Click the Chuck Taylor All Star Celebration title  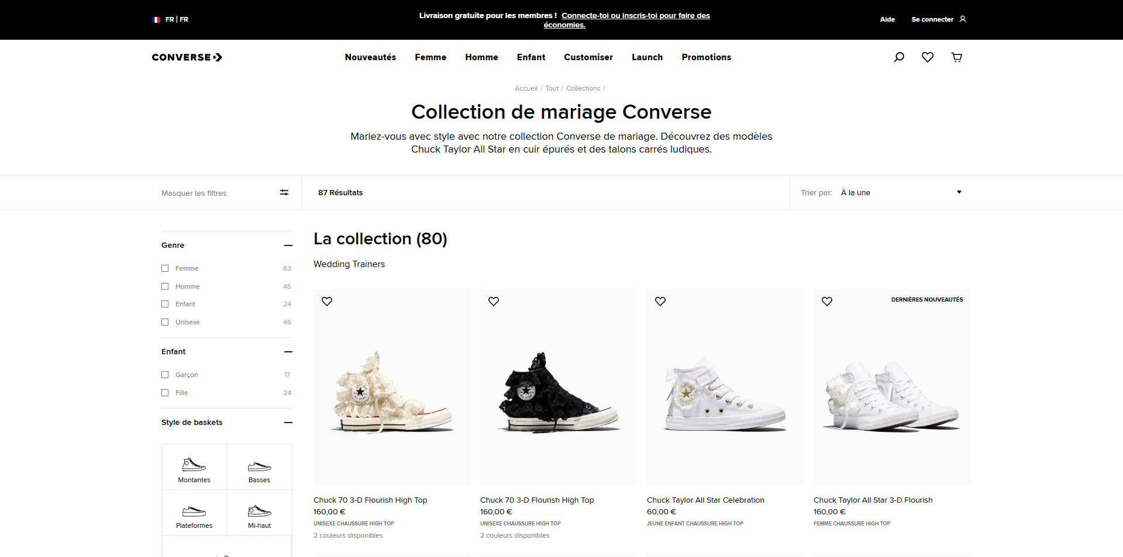[705, 500]
